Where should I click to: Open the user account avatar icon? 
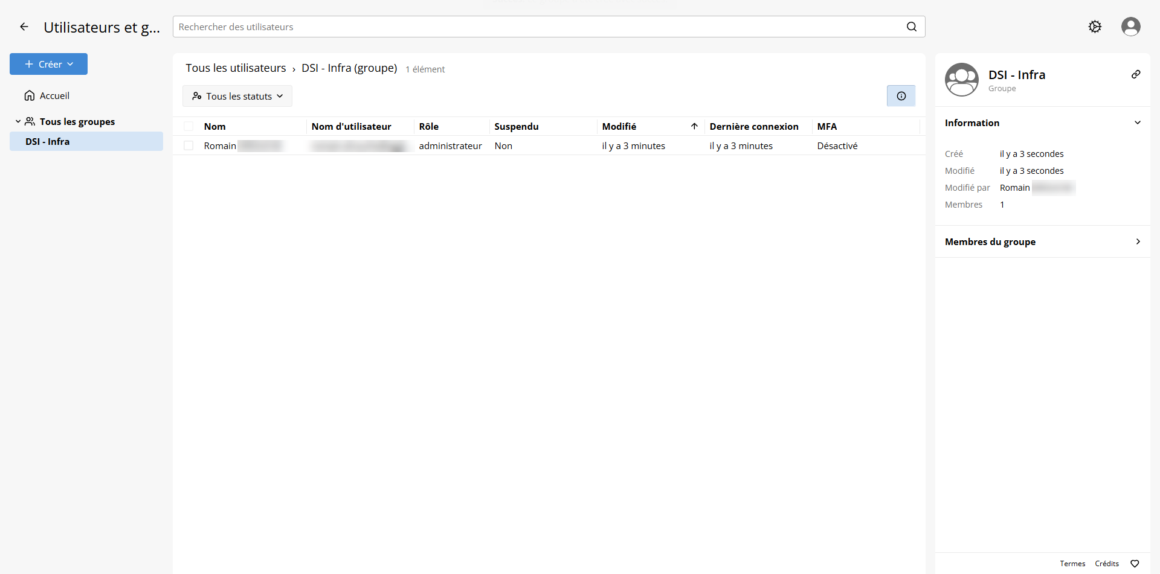tap(1130, 27)
